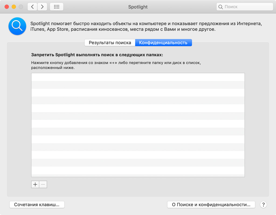Go back with the left chevron button
This screenshot has width=276, height=215.
(32, 7)
